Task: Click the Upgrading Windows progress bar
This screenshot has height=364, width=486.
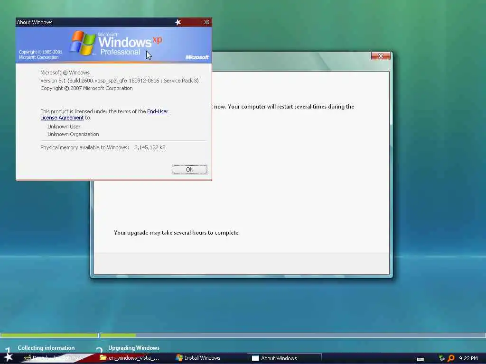Action: (292, 335)
